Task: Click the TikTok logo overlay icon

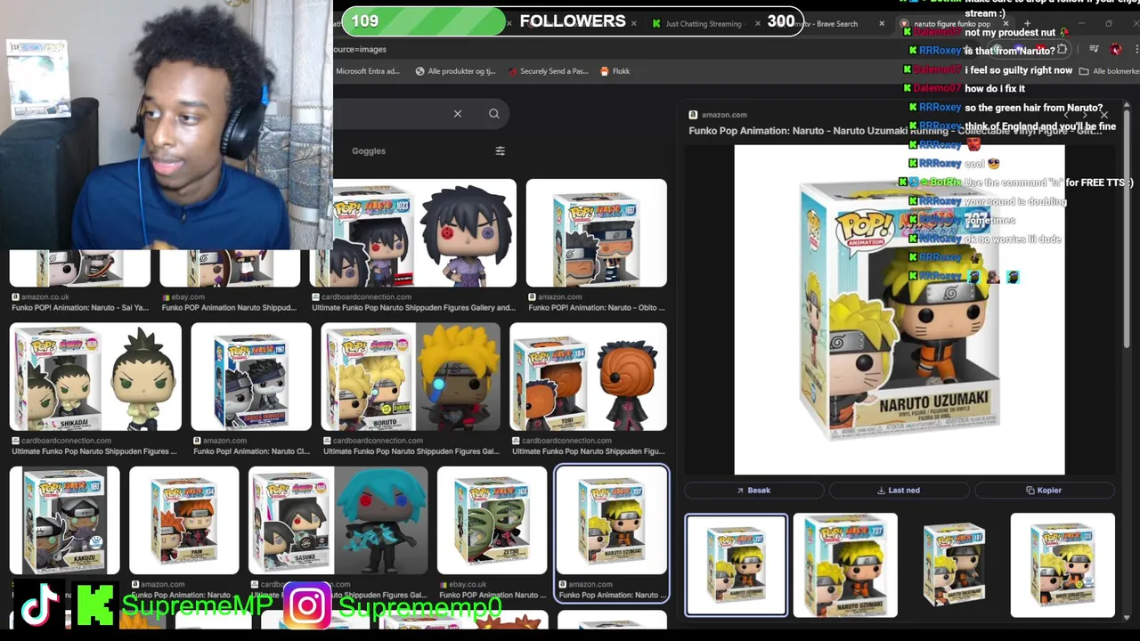Action: click(x=39, y=606)
